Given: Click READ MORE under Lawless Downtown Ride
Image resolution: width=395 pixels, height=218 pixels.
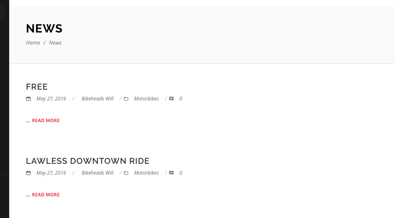Looking at the screenshot, I should (x=46, y=195).
